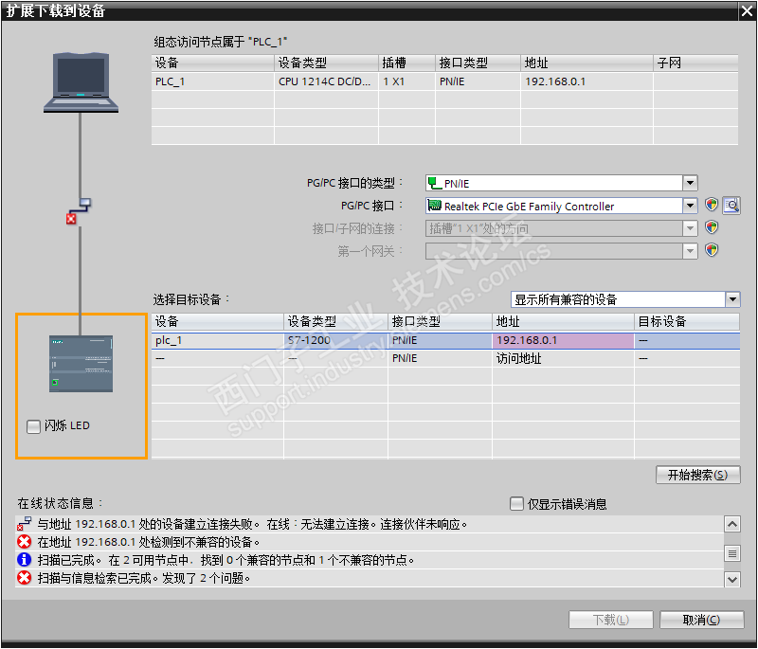The height and width of the screenshot is (649, 758).
Task: Open the 第一个网关 dropdown arrow
Action: (690, 251)
